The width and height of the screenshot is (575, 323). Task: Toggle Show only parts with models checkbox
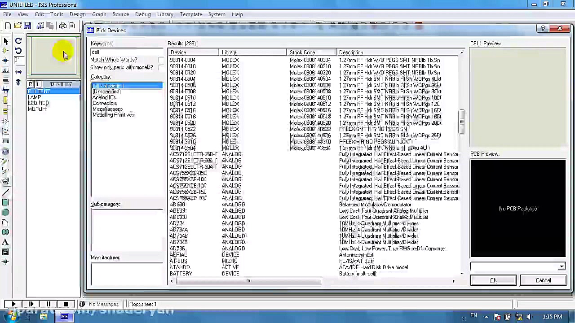click(x=161, y=67)
